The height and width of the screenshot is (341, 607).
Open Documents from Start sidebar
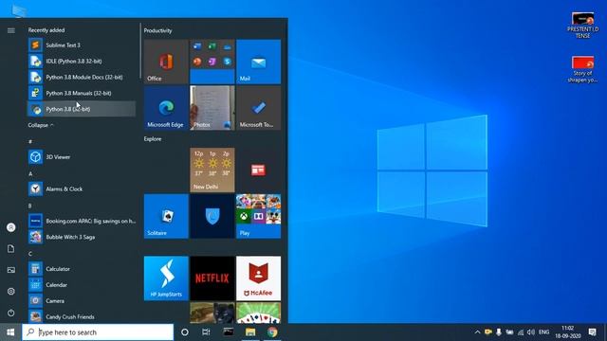[11, 248]
